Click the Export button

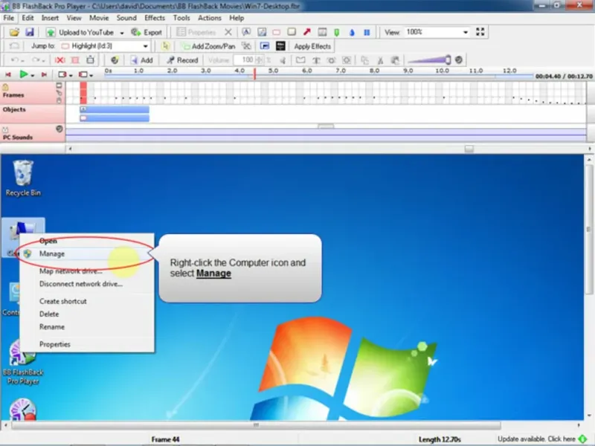pyautogui.click(x=147, y=33)
